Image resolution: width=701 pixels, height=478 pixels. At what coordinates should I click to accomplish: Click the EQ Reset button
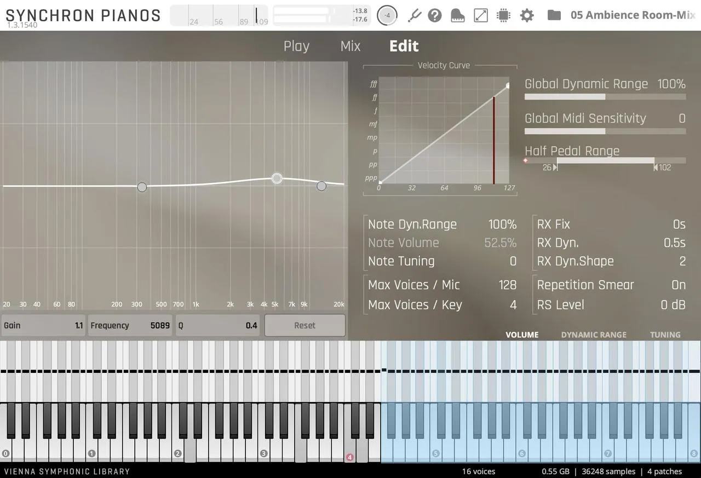305,325
